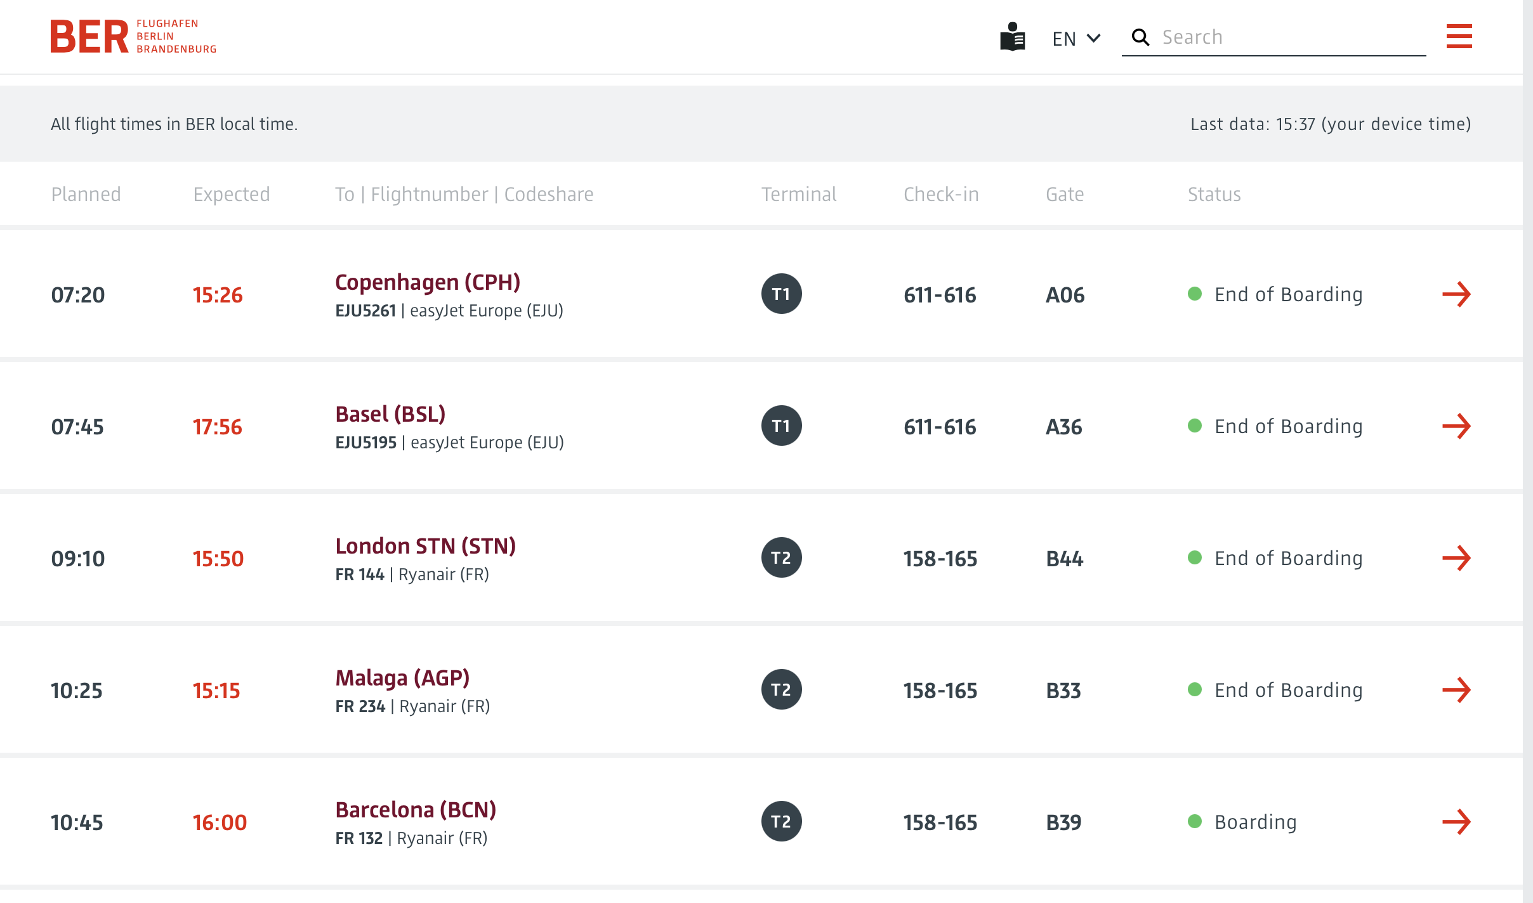Viewport: 1533px width, 903px height.
Task: Click the Status column header
Action: [x=1214, y=194]
